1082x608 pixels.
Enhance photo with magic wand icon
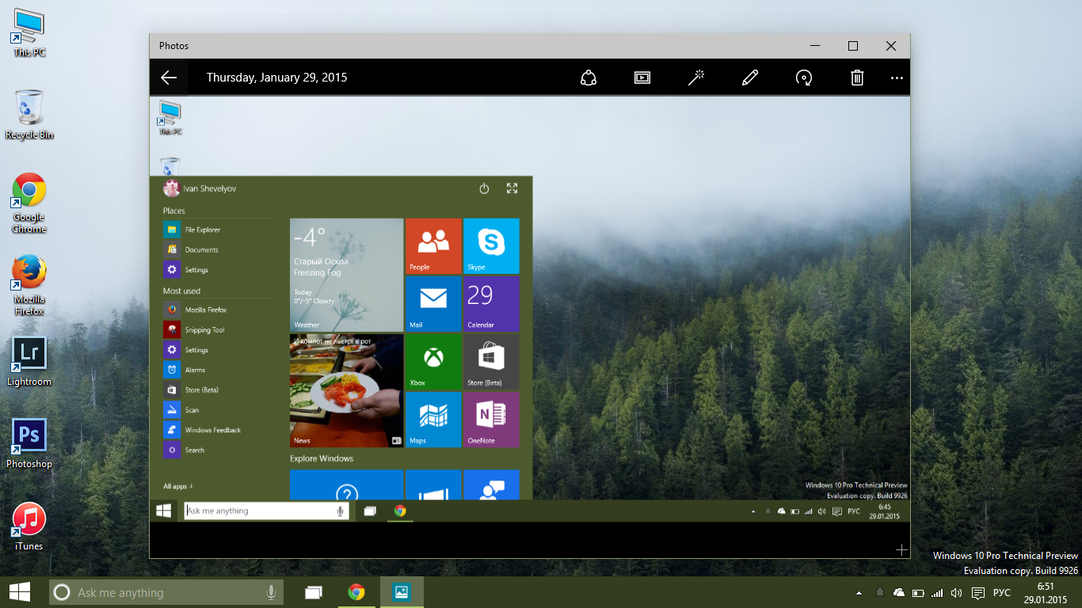pos(696,78)
